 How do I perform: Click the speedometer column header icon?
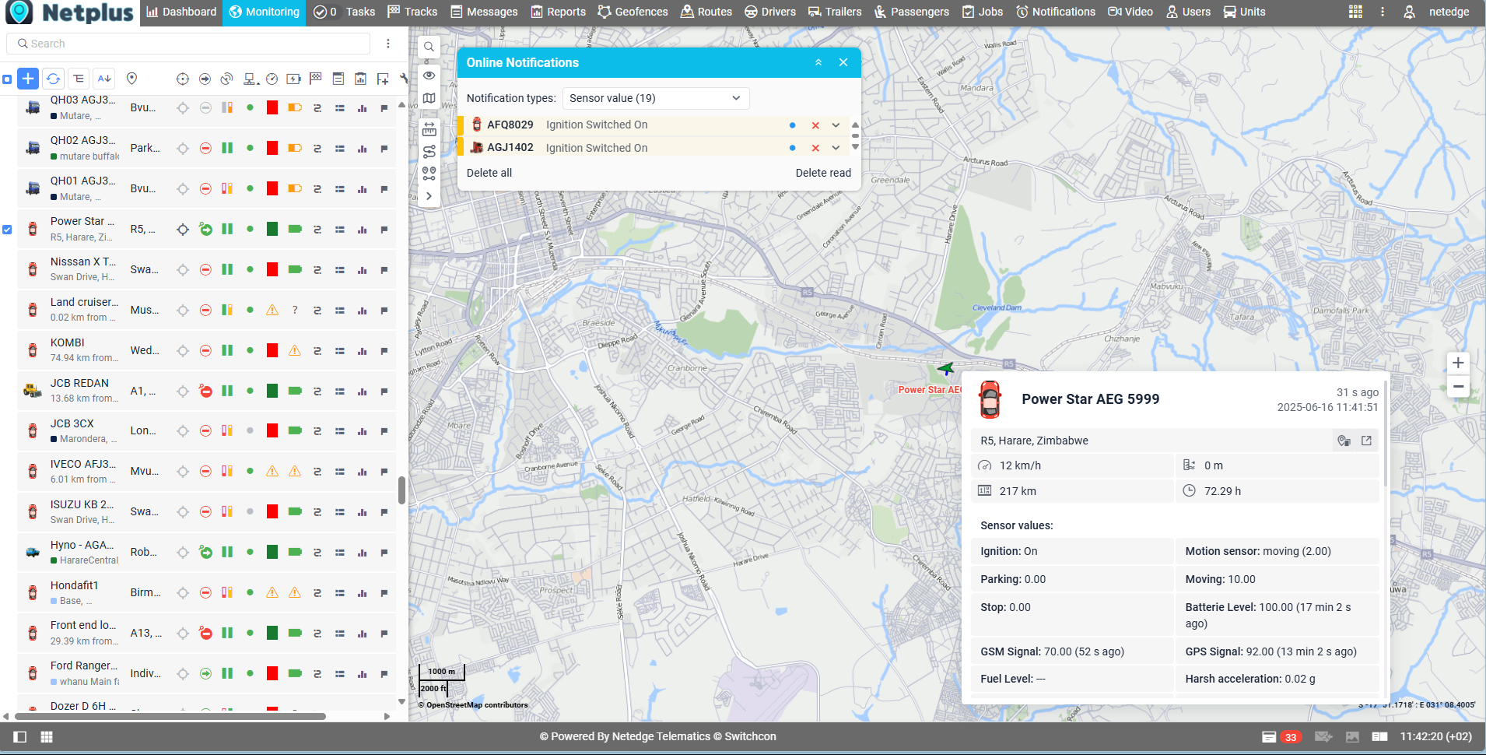(272, 79)
